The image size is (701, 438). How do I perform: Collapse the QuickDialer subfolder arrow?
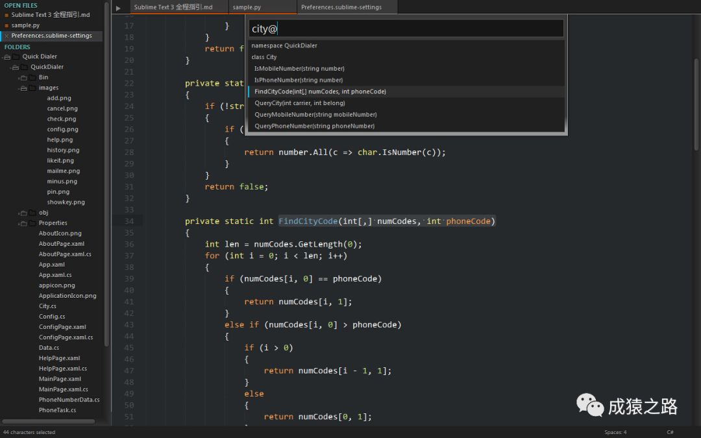coord(15,67)
